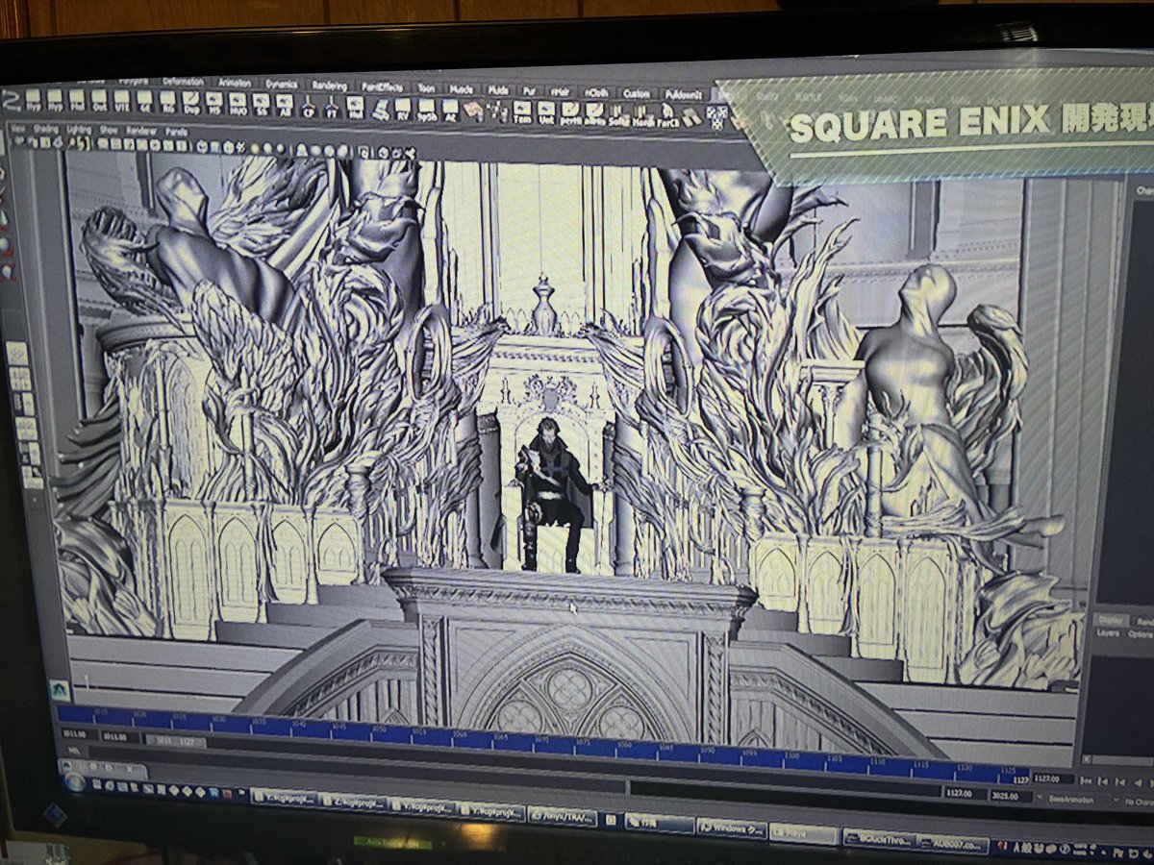
Task: Click the animation end field showing 3025.00
Action: click(1011, 796)
